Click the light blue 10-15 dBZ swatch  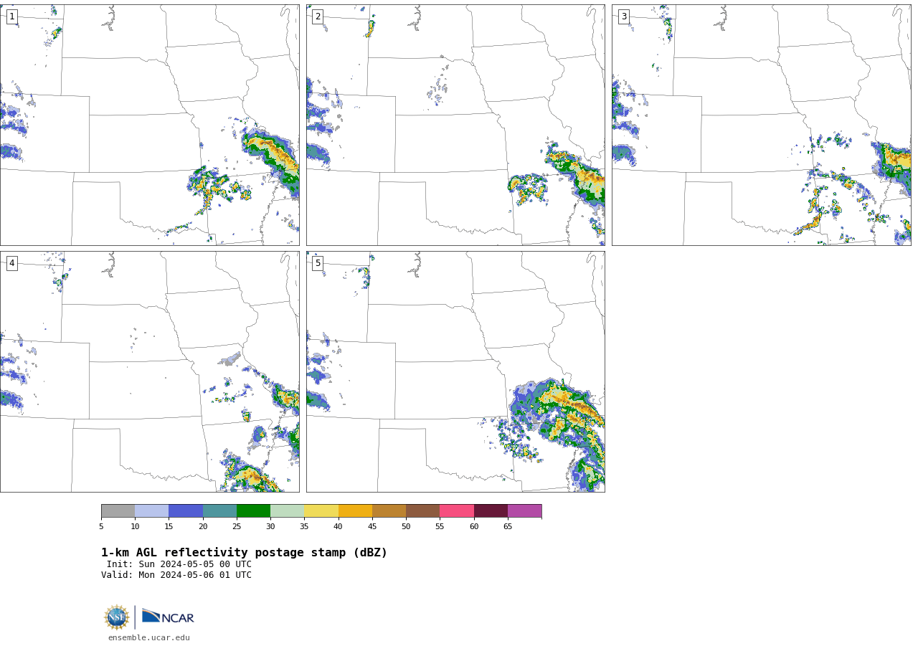pyautogui.click(x=151, y=510)
